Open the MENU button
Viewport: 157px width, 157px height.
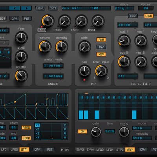point(40,8)
